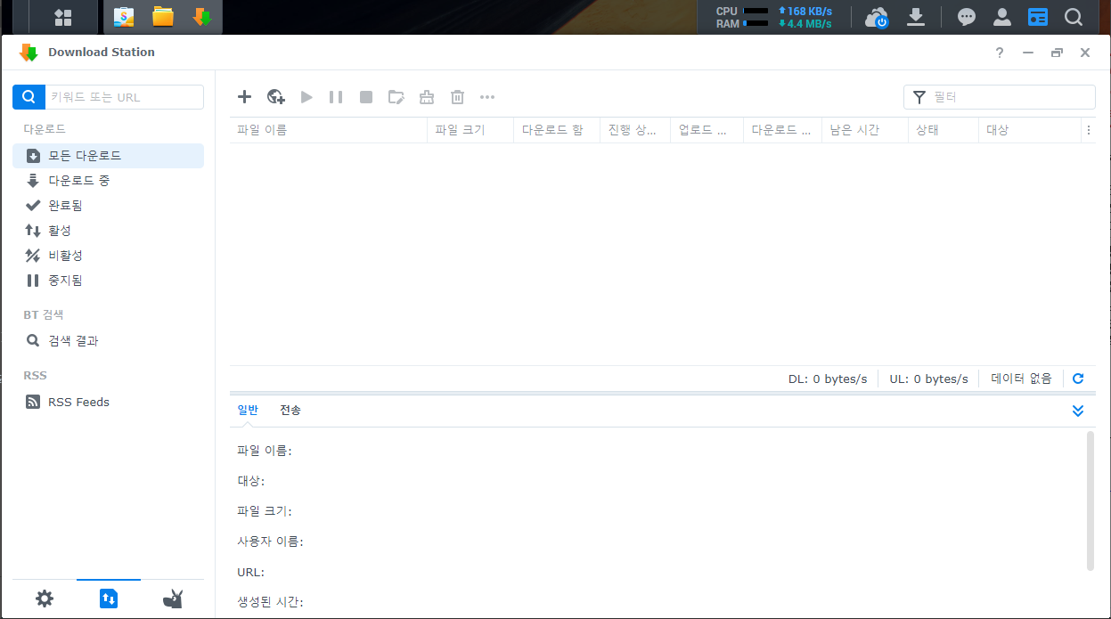Click the blue search magnifier button
The width and height of the screenshot is (1111, 619).
click(x=29, y=97)
